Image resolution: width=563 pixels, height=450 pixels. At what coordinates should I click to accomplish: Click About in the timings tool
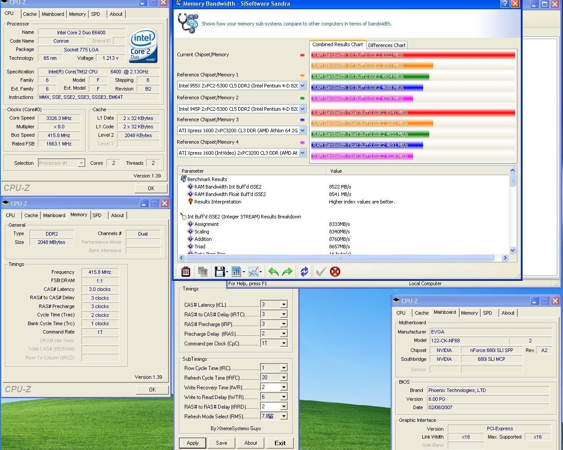click(x=251, y=443)
